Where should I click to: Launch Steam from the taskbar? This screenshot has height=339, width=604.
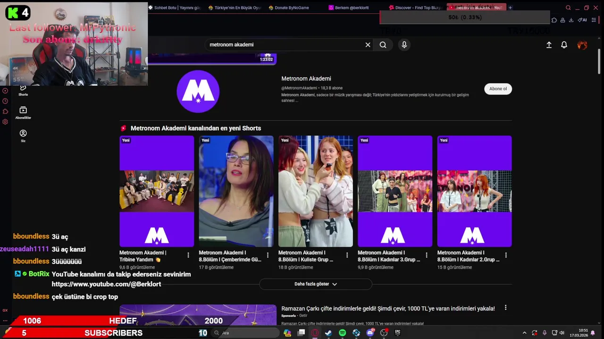coord(328,333)
